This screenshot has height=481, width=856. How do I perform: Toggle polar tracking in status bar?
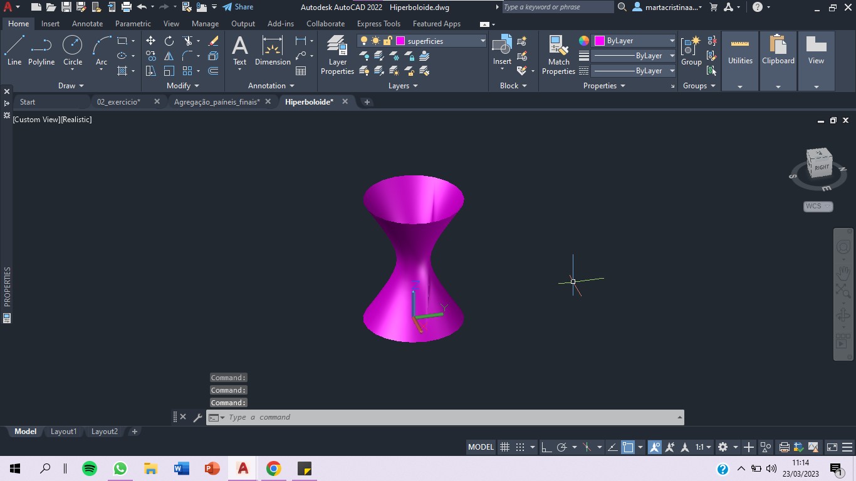pyautogui.click(x=562, y=447)
